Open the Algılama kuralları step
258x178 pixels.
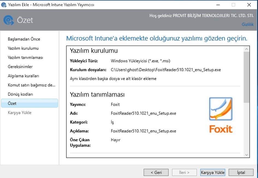(x=23, y=76)
